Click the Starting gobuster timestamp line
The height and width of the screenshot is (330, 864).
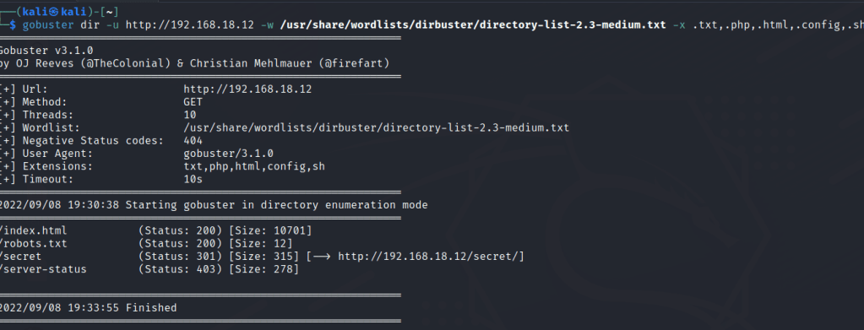214,205
